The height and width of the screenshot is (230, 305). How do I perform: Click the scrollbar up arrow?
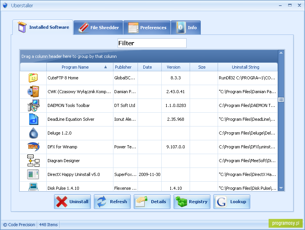[281, 53]
